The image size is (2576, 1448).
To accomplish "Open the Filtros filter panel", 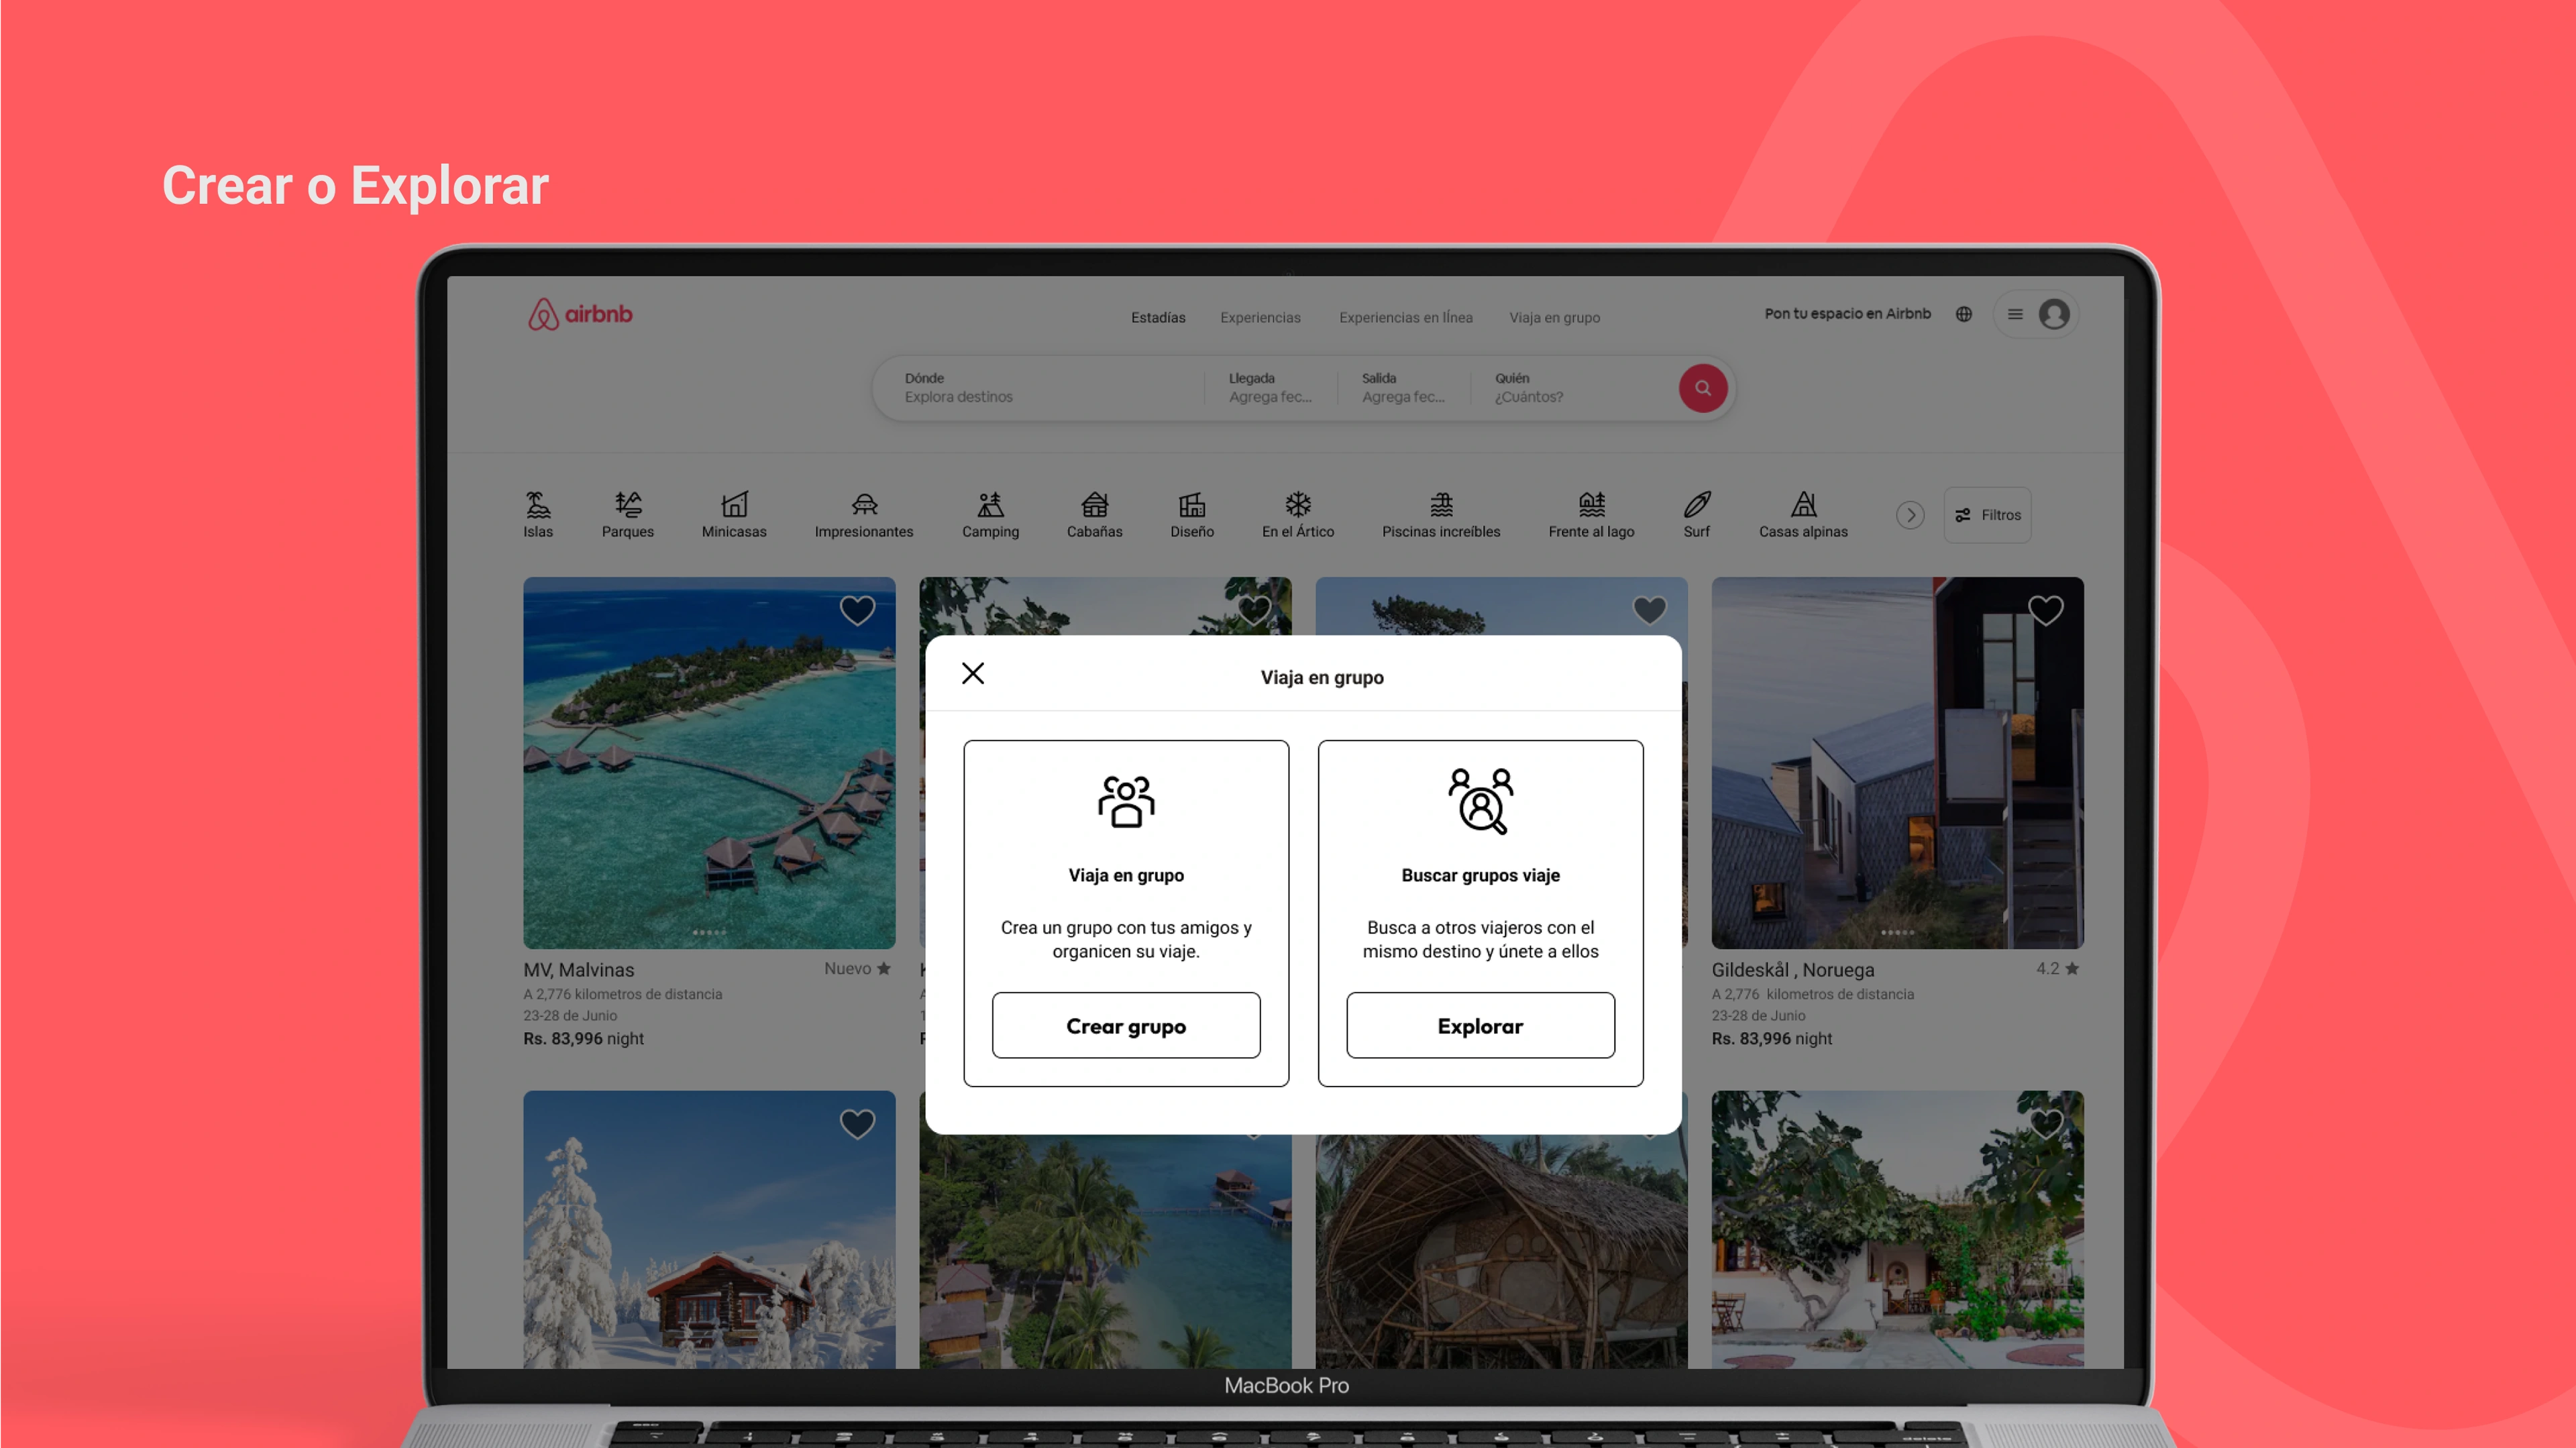I will click(1987, 515).
